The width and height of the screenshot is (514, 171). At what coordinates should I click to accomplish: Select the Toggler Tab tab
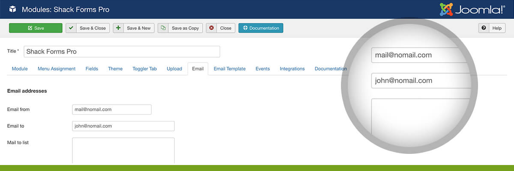pos(145,69)
